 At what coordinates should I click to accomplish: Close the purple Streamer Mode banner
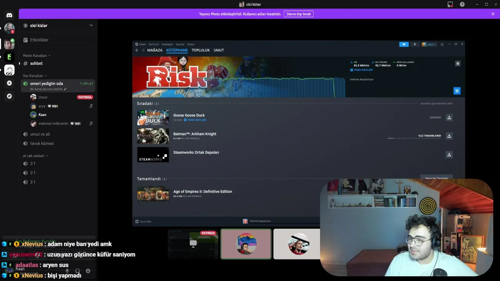tap(493, 14)
